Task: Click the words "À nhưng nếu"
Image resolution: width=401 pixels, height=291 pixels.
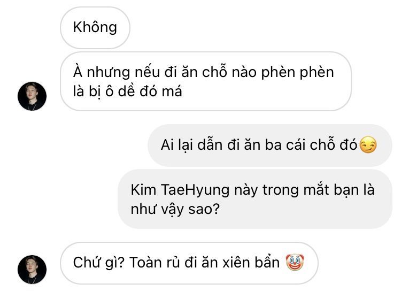Action: coord(117,72)
